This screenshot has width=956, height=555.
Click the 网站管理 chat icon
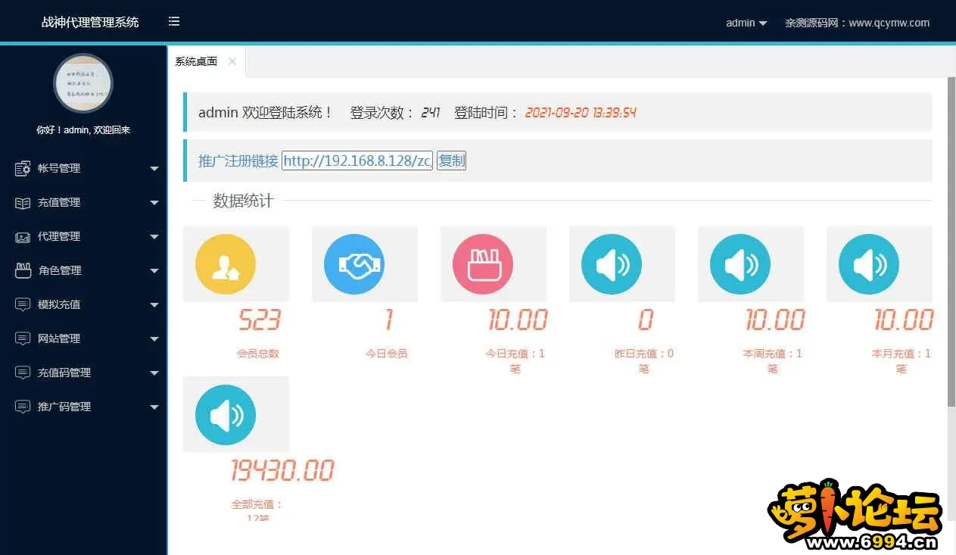(x=23, y=338)
